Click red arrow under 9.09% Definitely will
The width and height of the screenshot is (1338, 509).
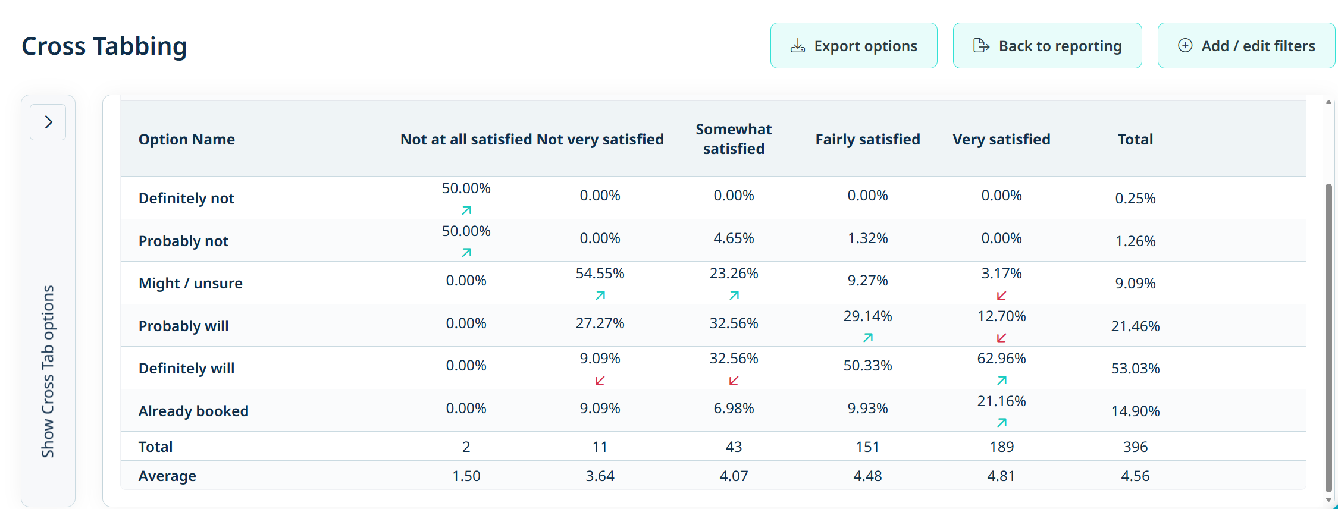click(600, 381)
